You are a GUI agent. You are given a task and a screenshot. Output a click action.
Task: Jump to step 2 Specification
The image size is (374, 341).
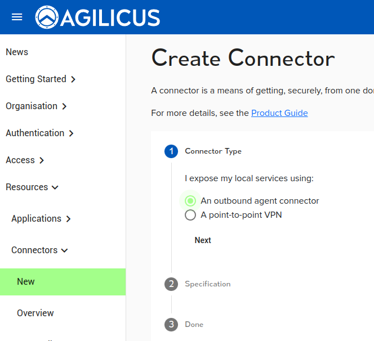pyautogui.click(x=171, y=284)
